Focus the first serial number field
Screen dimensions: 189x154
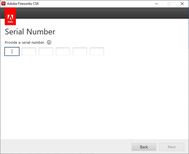[x=12, y=51]
